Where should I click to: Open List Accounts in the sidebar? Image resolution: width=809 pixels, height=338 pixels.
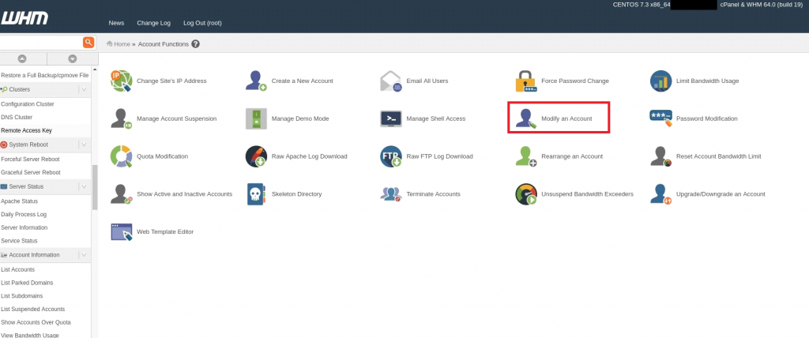pos(17,269)
